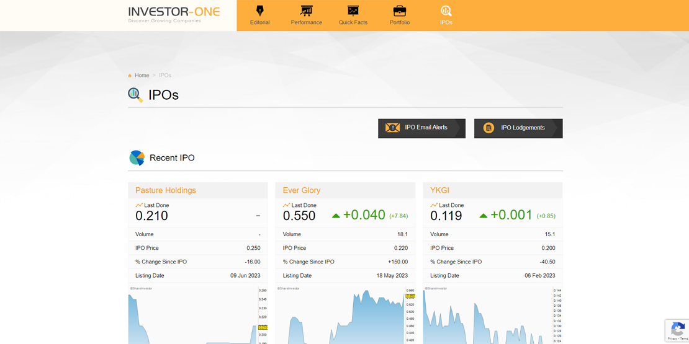689x344 pixels.
Task: Select Pasture Holdings change since IPO -16.00
Action: (253, 262)
